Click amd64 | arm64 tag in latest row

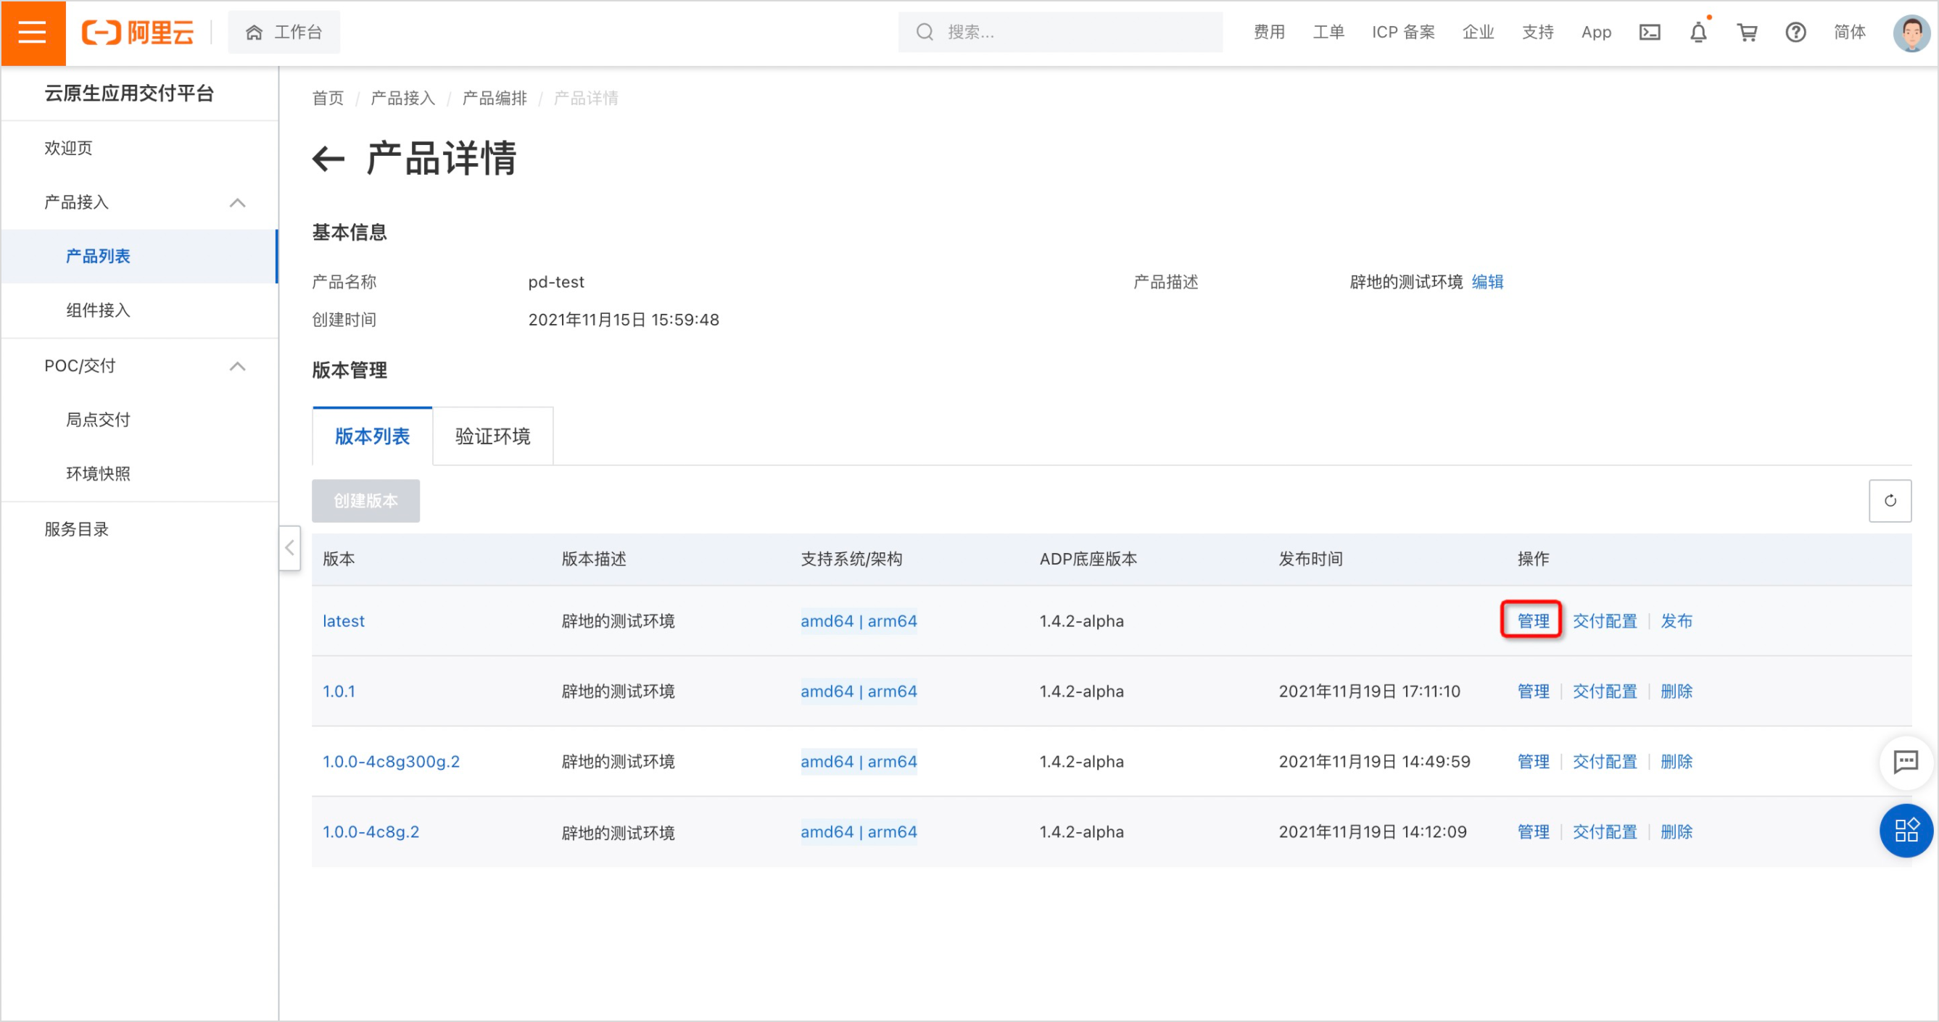(x=858, y=621)
